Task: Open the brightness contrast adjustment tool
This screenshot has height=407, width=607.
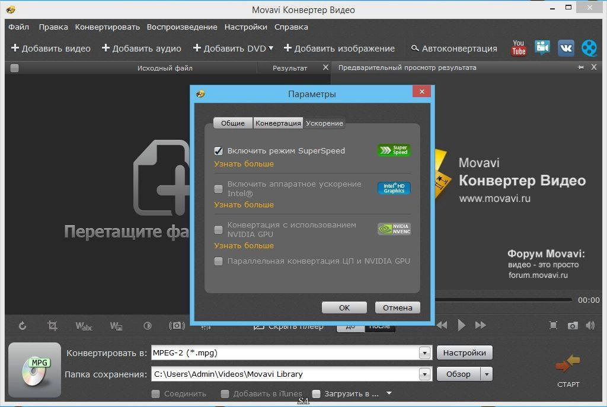Action: [148, 326]
